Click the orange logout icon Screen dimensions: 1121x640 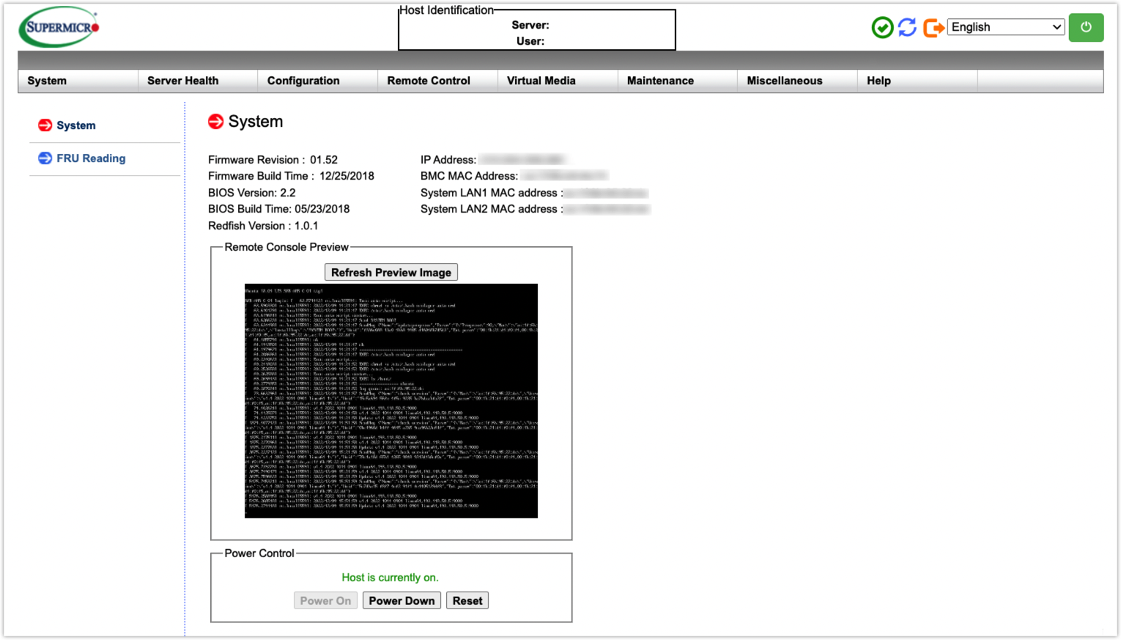coord(933,28)
